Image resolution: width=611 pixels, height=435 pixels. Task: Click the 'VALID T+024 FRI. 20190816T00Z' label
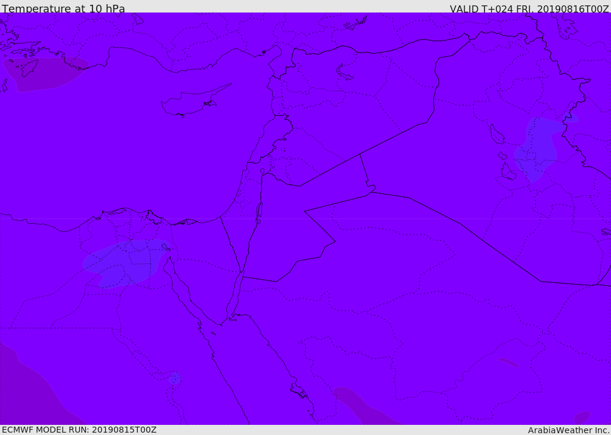click(x=529, y=9)
